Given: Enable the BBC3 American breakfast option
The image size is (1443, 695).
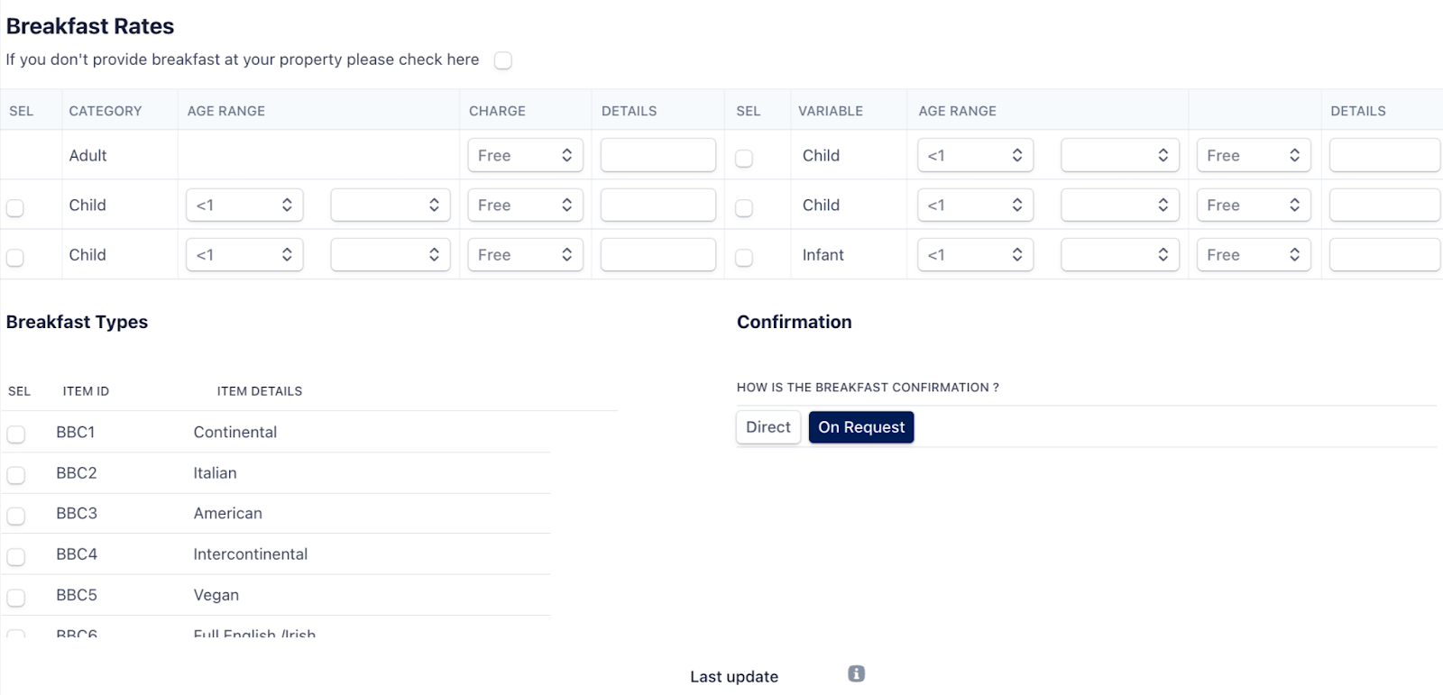Looking at the screenshot, I should tap(16, 516).
